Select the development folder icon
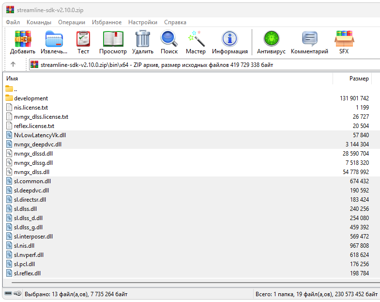380x302 pixels. pyautogui.click(x=9, y=98)
